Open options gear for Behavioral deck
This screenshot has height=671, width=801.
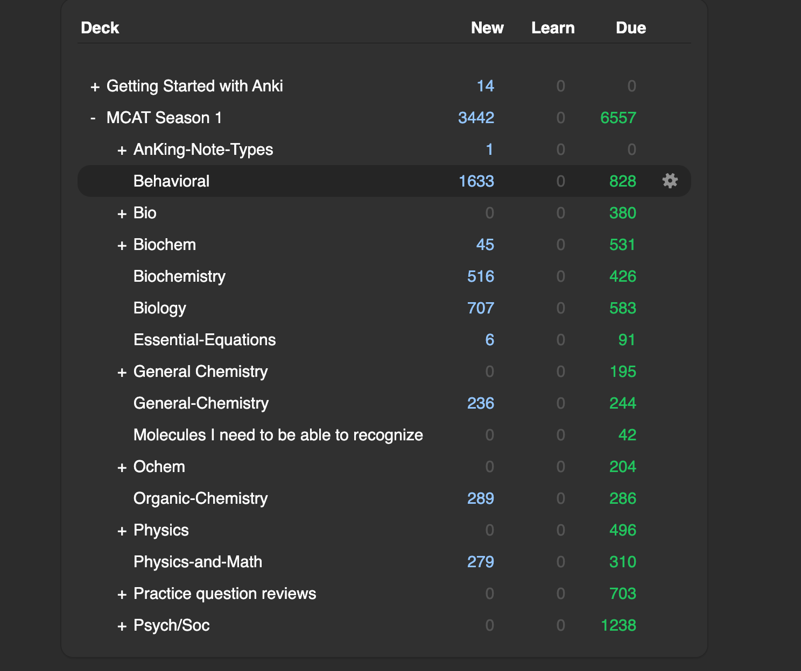coord(670,181)
